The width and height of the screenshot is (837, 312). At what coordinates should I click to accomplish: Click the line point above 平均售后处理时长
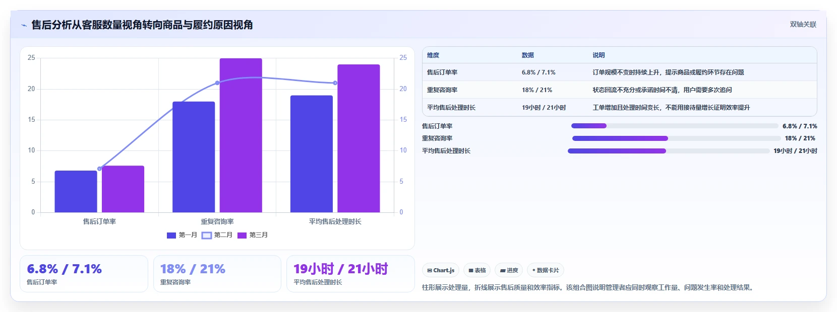click(x=335, y=83)
